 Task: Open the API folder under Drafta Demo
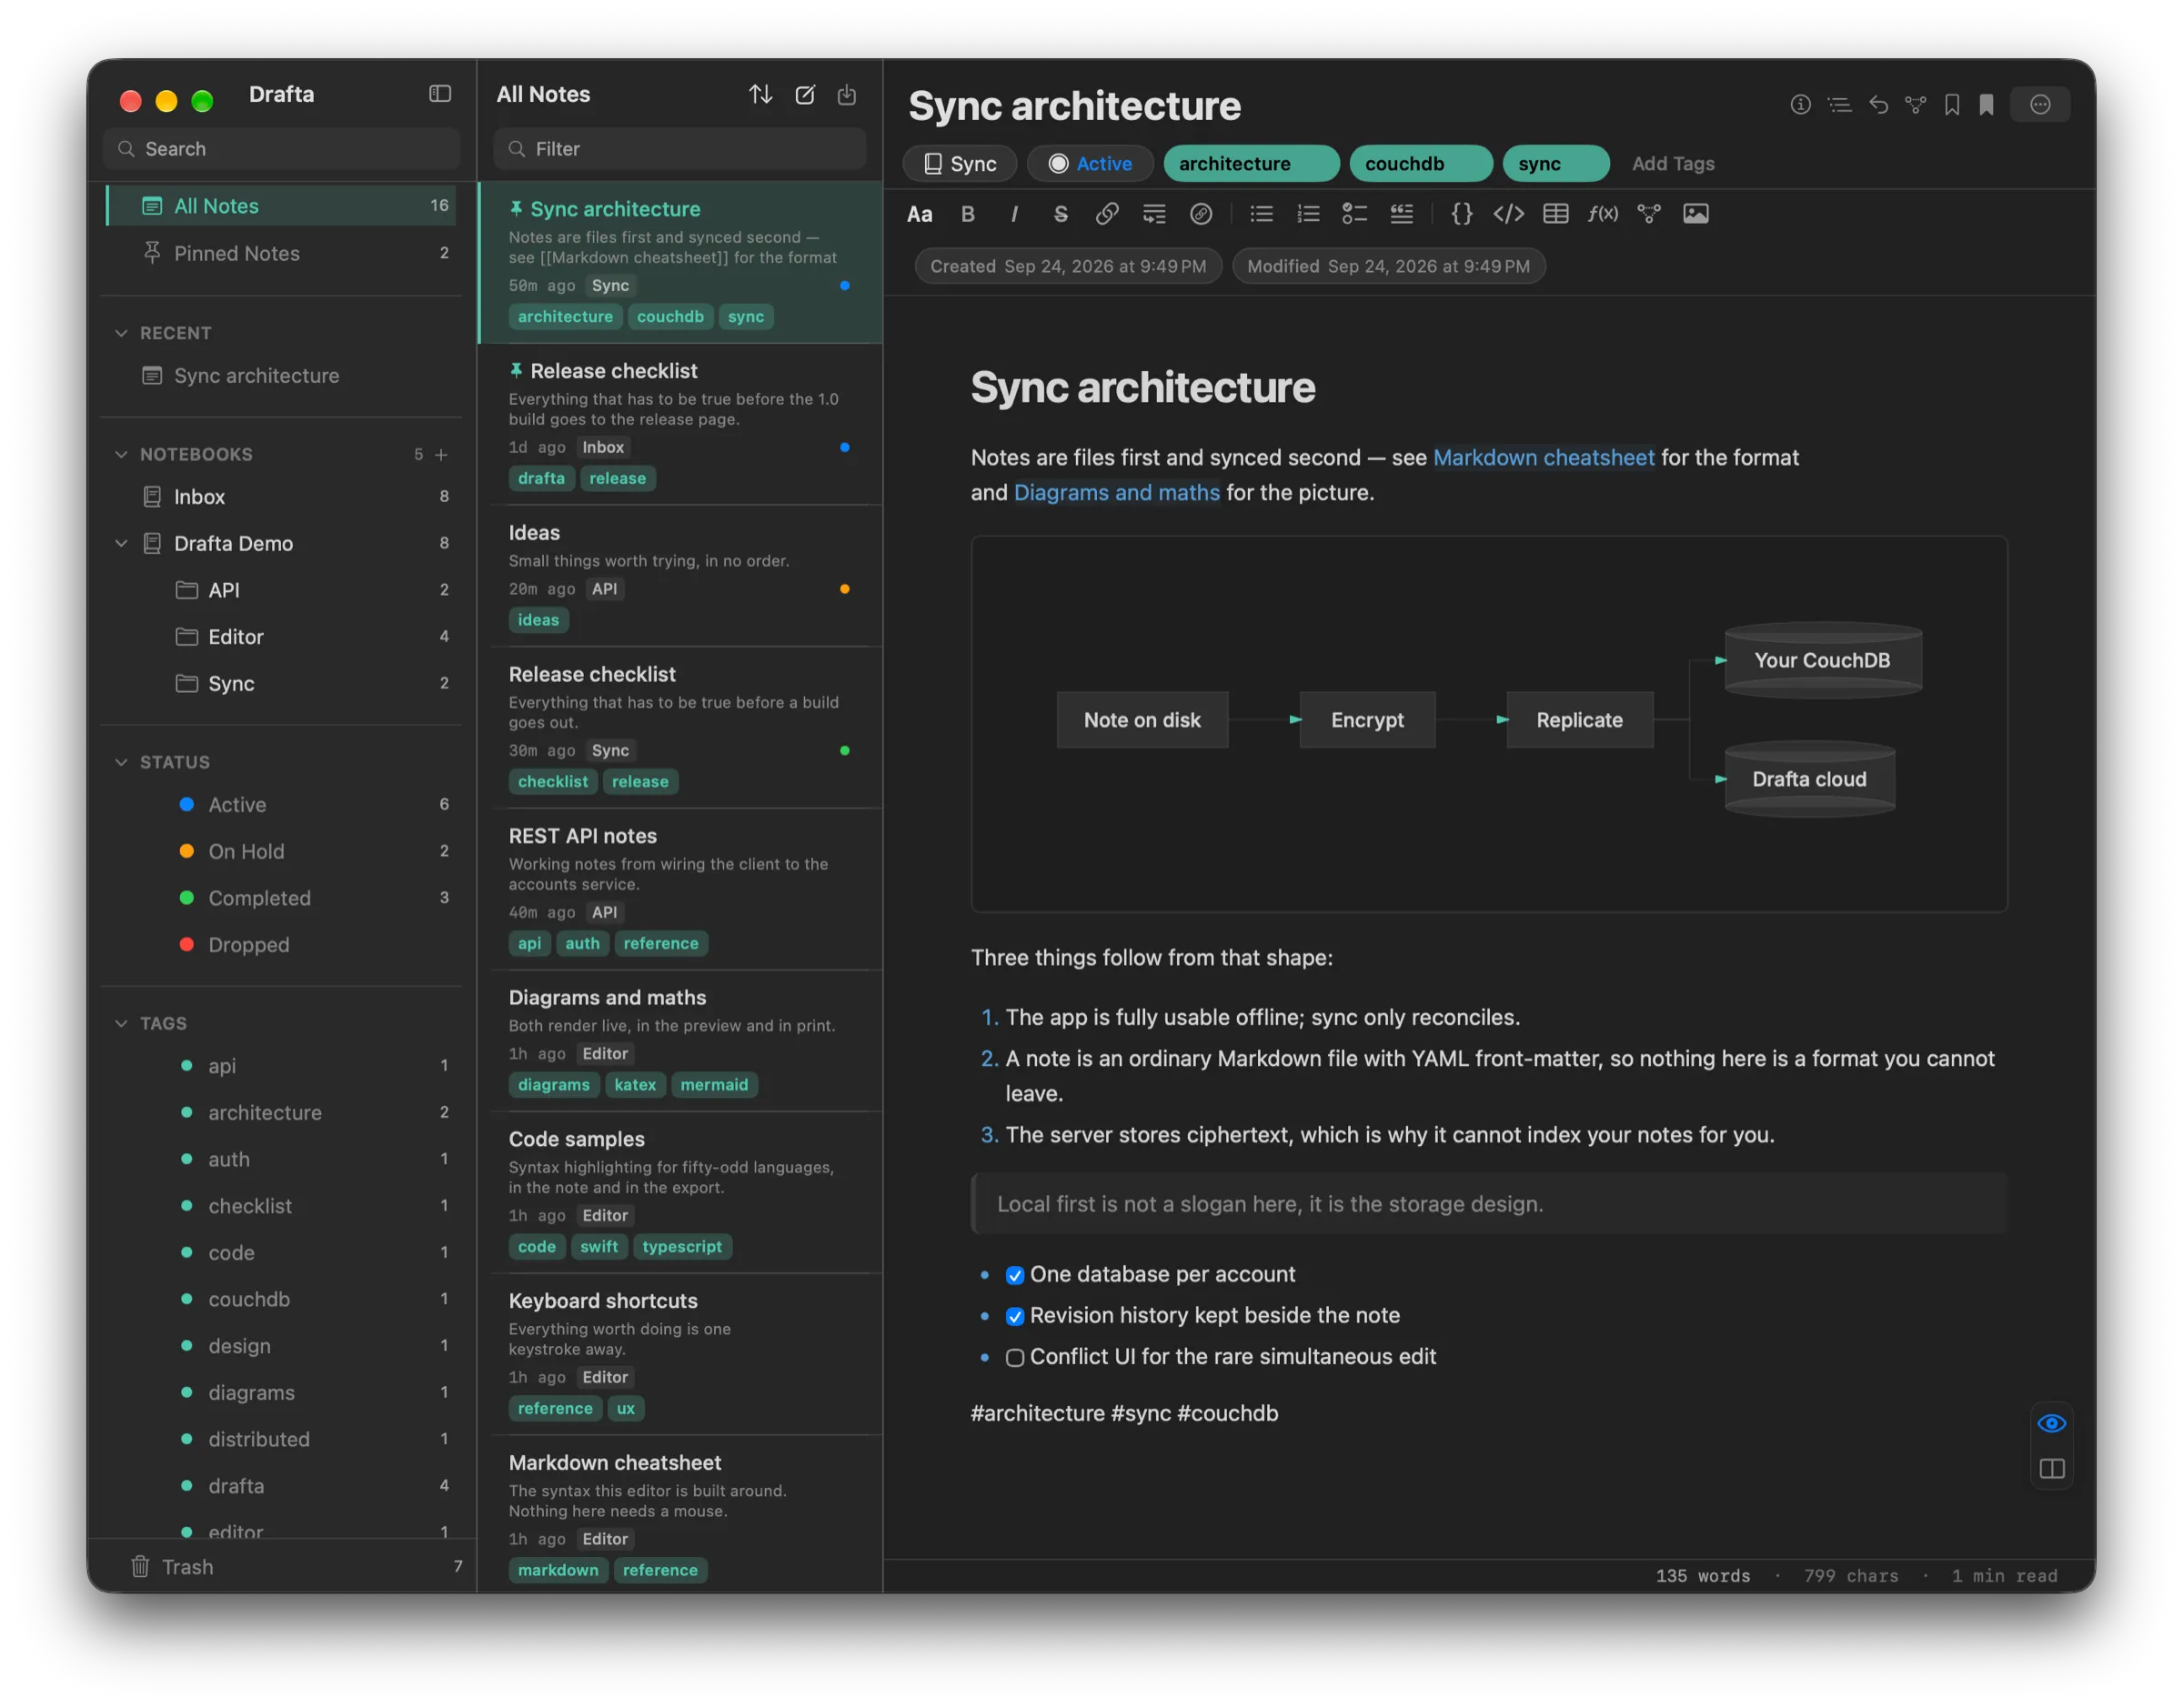click(x=281, y=590)
